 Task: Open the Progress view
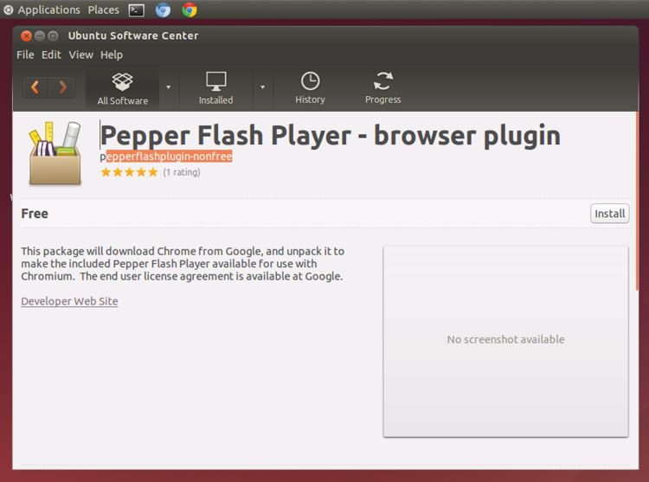coord(382,87)
